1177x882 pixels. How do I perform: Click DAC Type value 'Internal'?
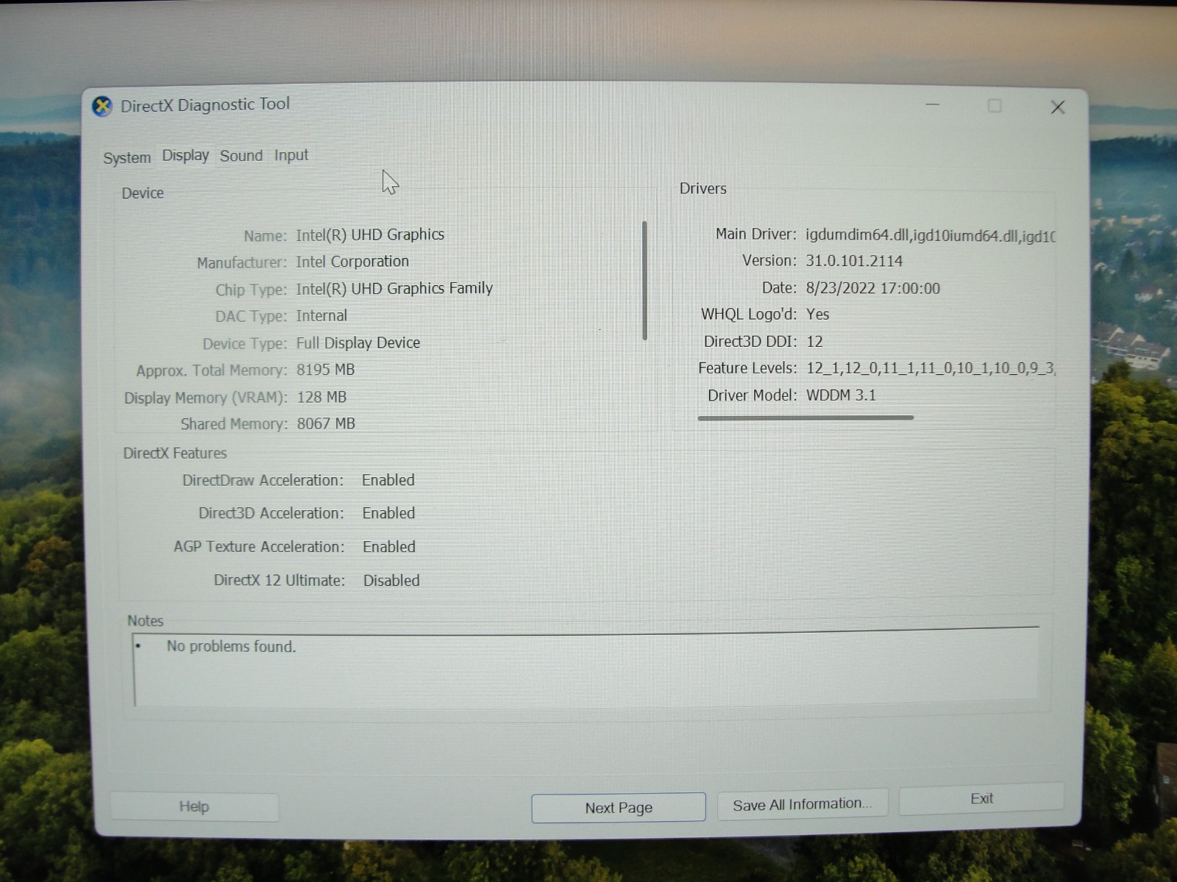321,315
